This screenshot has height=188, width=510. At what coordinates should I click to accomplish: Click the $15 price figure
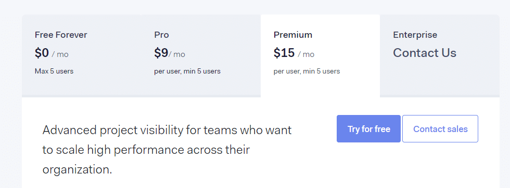pyautogui.click(x=284, y=53)
